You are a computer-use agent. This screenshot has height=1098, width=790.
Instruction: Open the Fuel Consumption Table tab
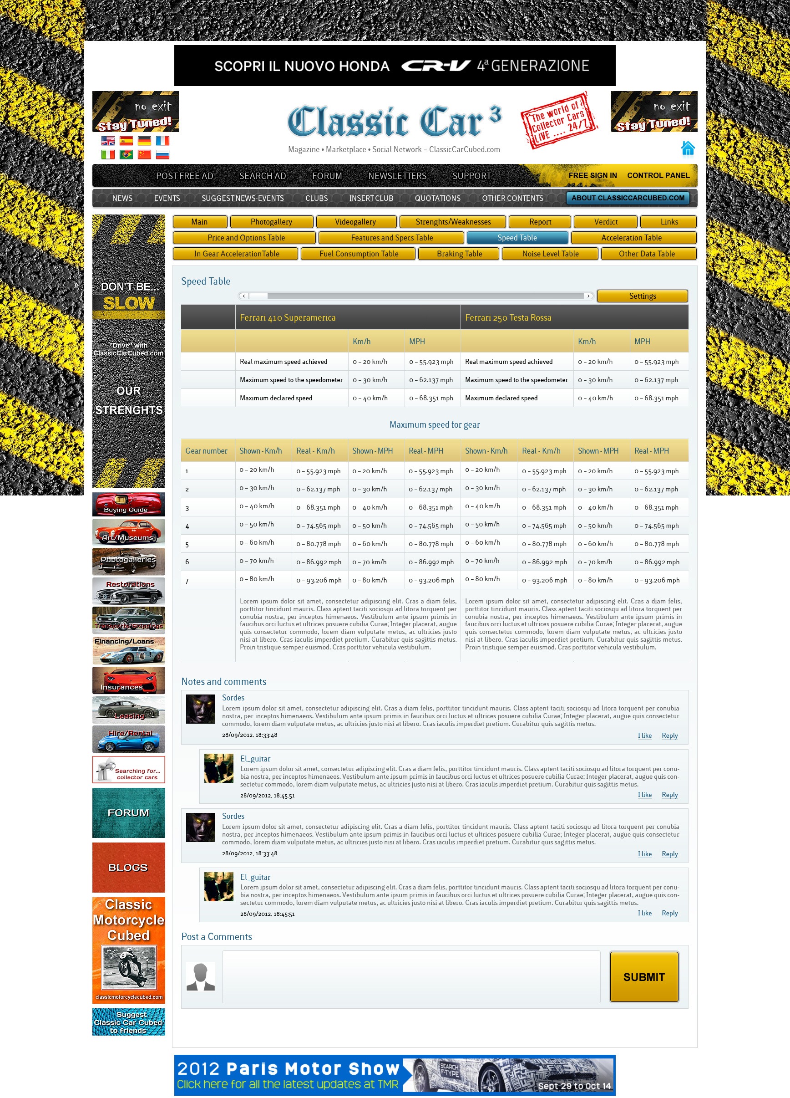click(358, 254)
